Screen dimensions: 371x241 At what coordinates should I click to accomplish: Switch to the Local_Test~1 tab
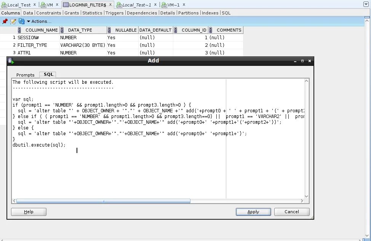(x=134, y=5)
